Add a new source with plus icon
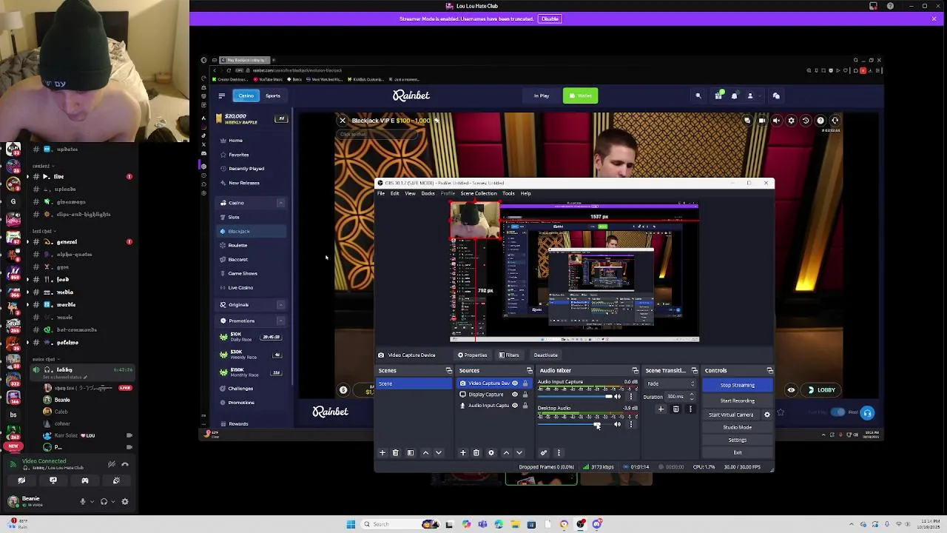 click(463, 452)
